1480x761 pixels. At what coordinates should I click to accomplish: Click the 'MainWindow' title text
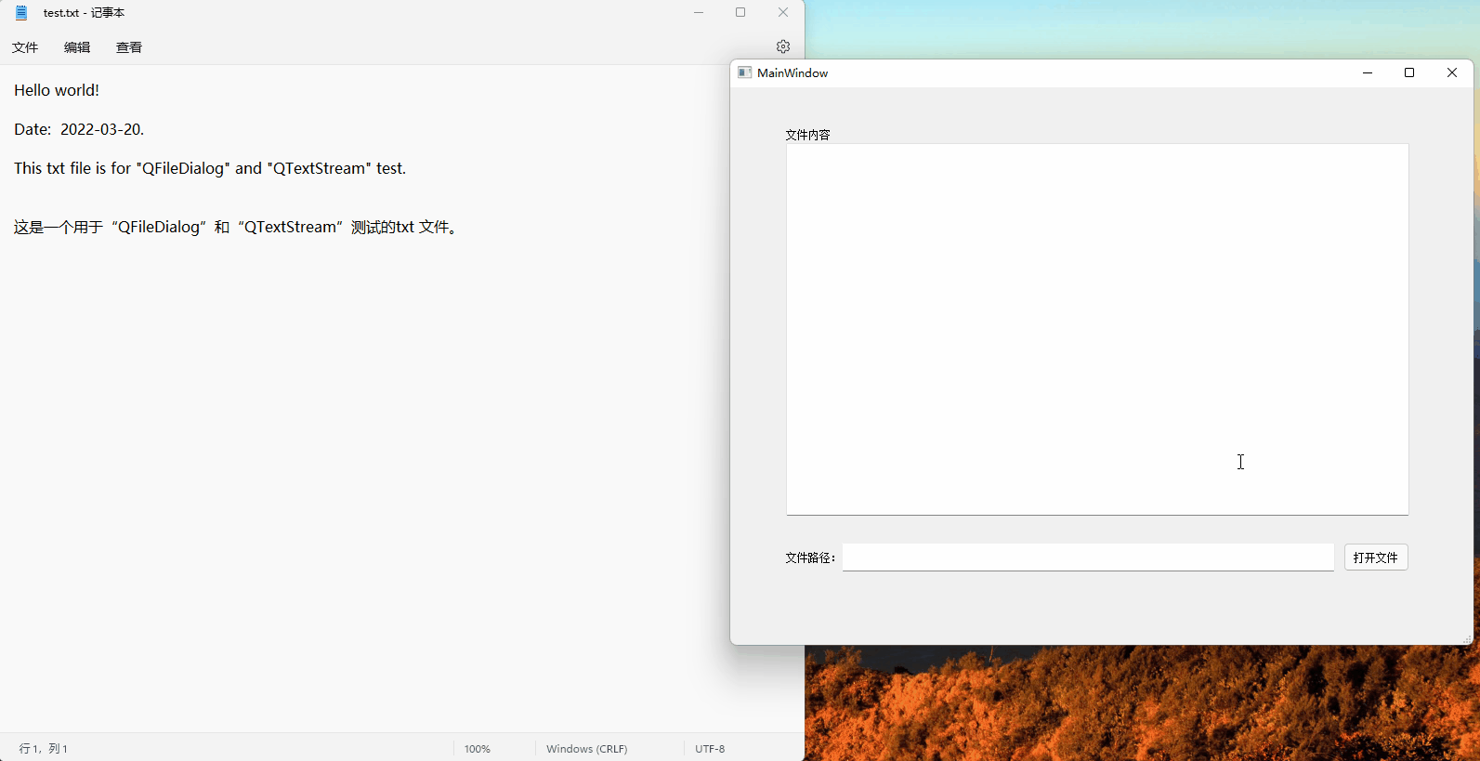tap(792, 72)
